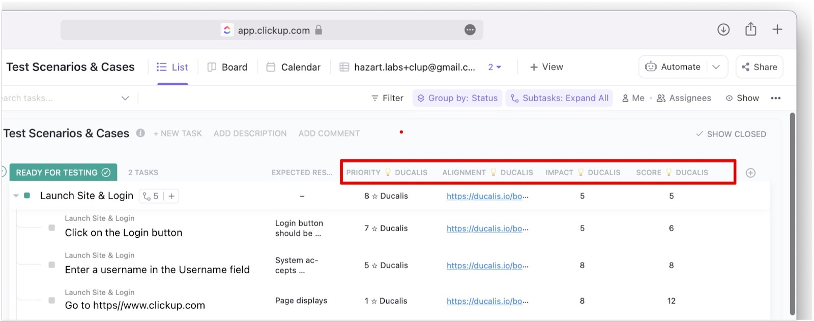Click the green status square of Launch Site & Login

[x=27, y=196]
